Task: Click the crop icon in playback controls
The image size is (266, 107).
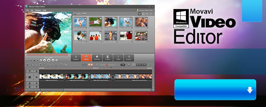Action: (x=67, y=60)
